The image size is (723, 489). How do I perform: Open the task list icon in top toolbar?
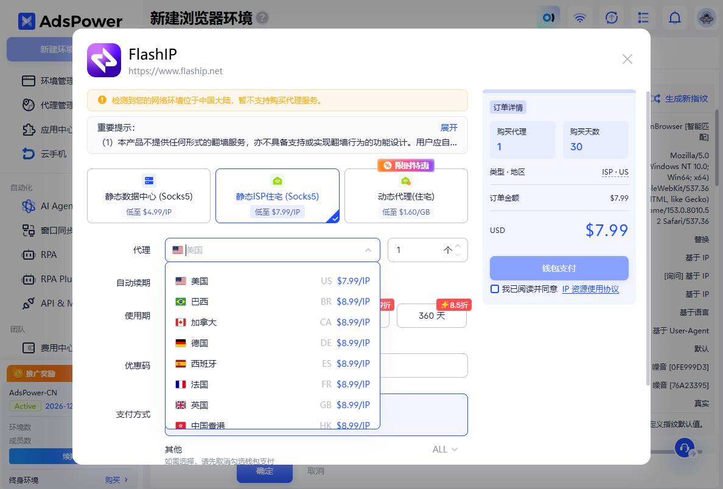tap(643, 18)
